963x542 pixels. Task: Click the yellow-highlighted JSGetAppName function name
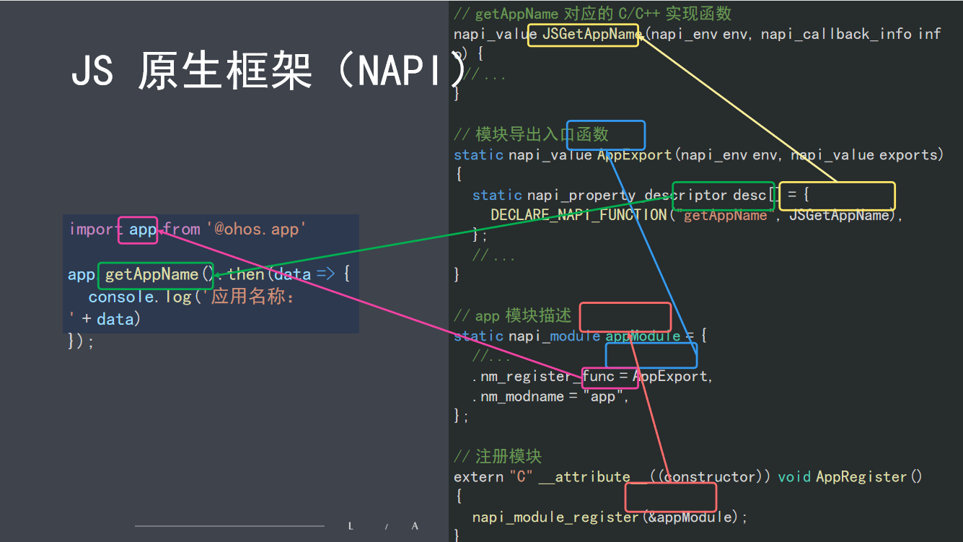click(x=582, y=34)
